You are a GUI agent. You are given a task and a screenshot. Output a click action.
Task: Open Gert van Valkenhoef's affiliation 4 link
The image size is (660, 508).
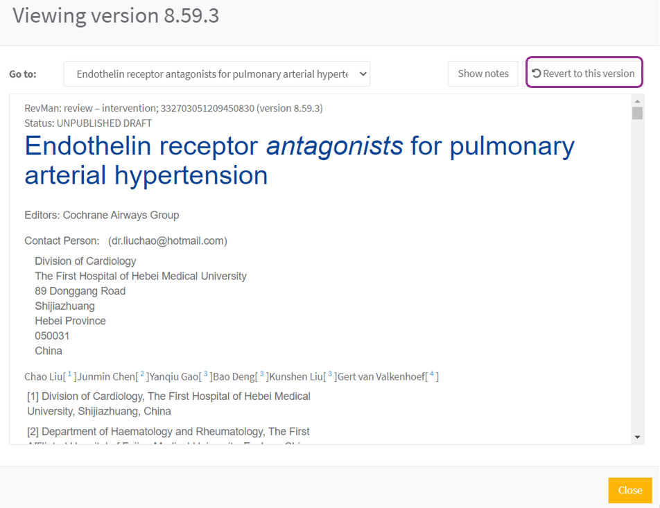pos(431,375)
